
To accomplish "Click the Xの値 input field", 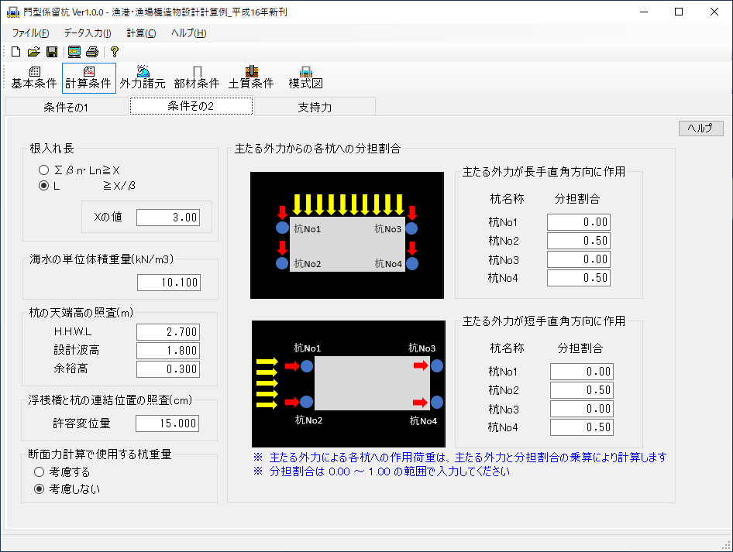I will coord(168,217).
